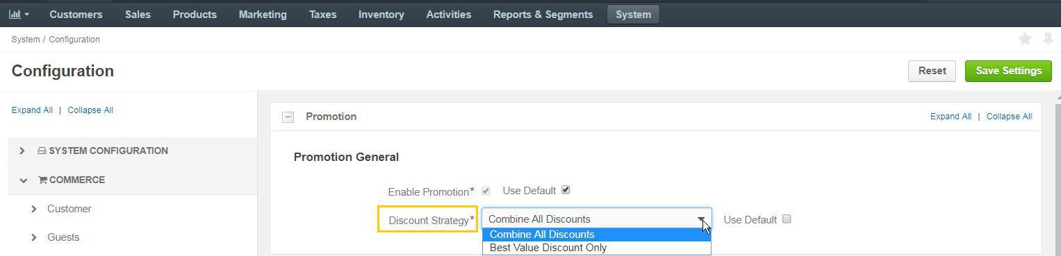The width and height of the screenshot is (1061, 256).
Task: Open the Reports & Segments menu
Action: 543,14
